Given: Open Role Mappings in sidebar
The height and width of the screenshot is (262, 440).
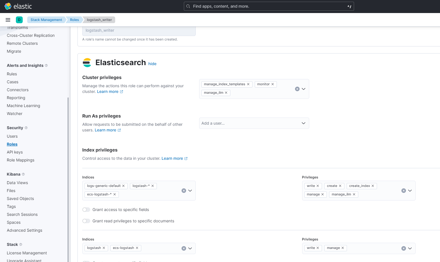Looking at the screenshot, I should [x=20, y=160].
